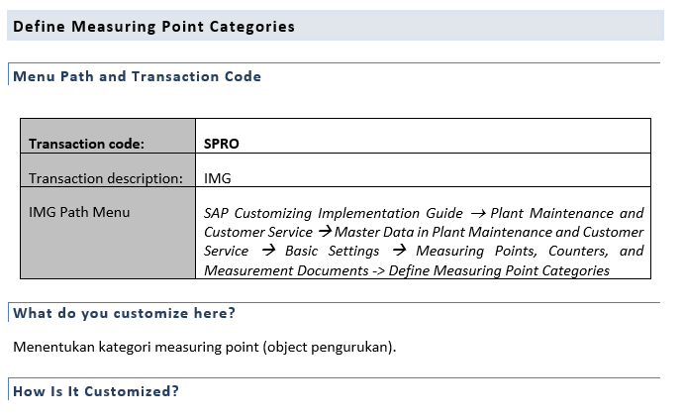Click the 'Define Measuring Point Categories' title heading
The image size is (684, 417).
153,27
